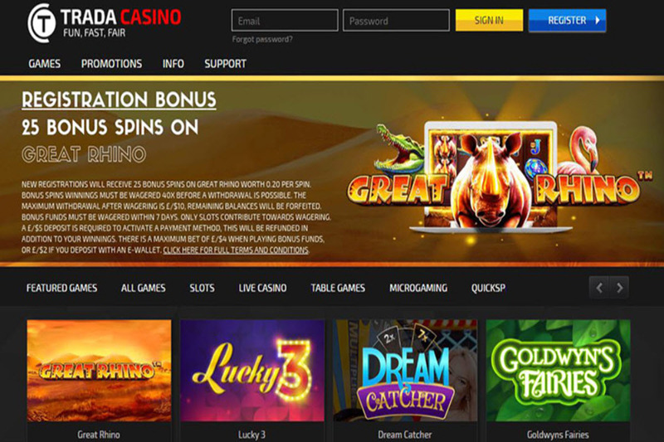Launch the Dream Catcher game thumbnail
664x442 pixels.
[x=405, y=371]
